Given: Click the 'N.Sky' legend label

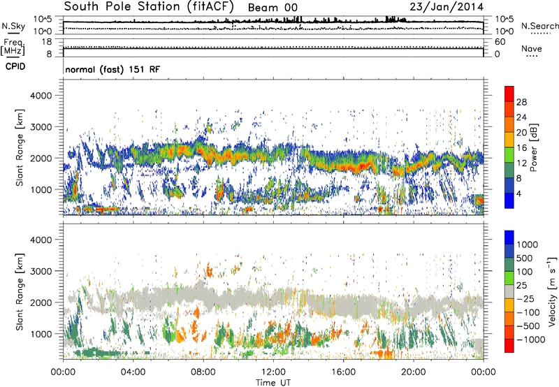Looking at the screenshot, I should 13,27.
